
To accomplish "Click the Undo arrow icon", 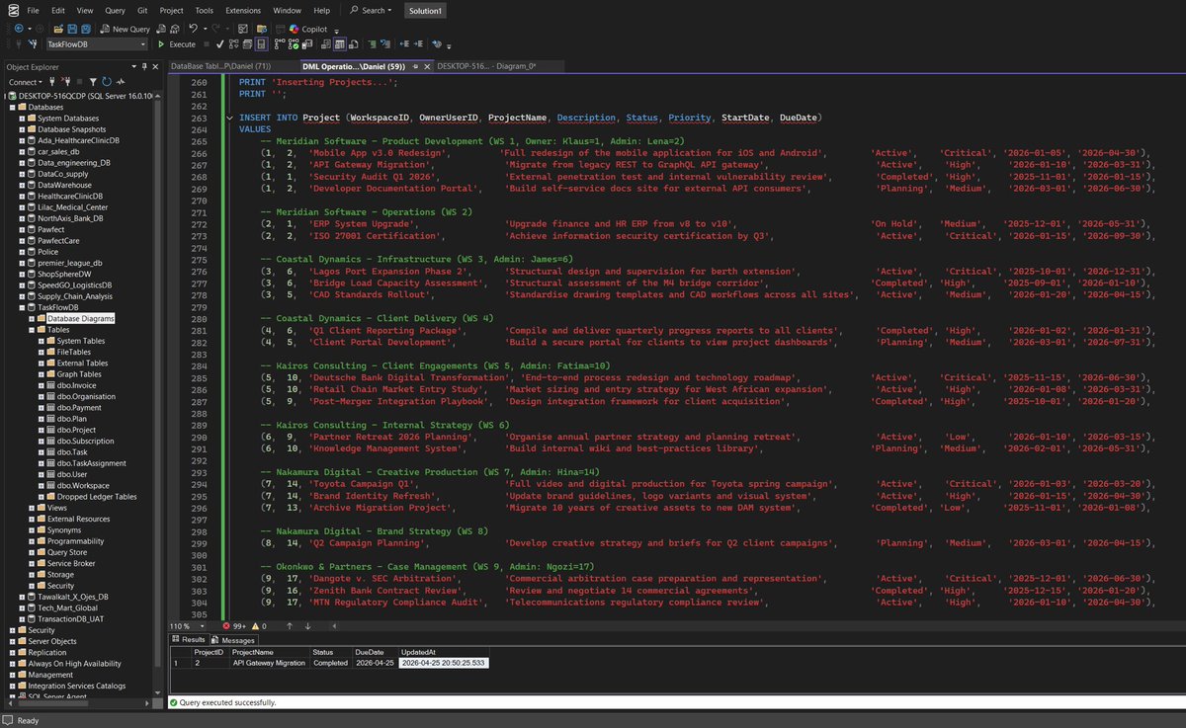I will click(193, 29).
